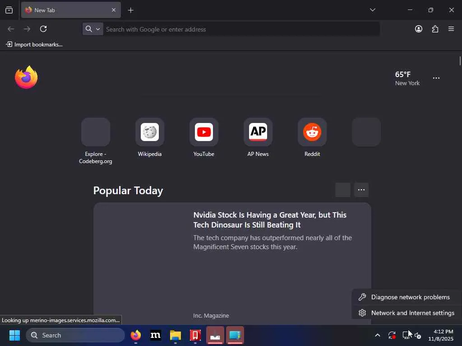Viewport: 462px width, 346px height.
Task: Open the Firefox View icon beside the tabs
Action: [9, 10]
